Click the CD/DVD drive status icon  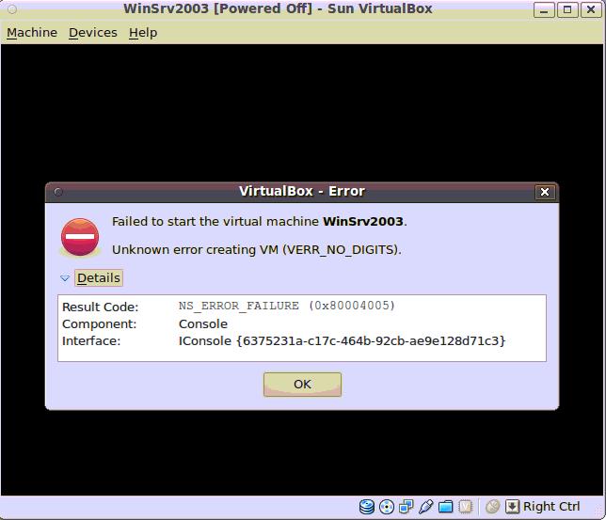(x=387, y=507)
